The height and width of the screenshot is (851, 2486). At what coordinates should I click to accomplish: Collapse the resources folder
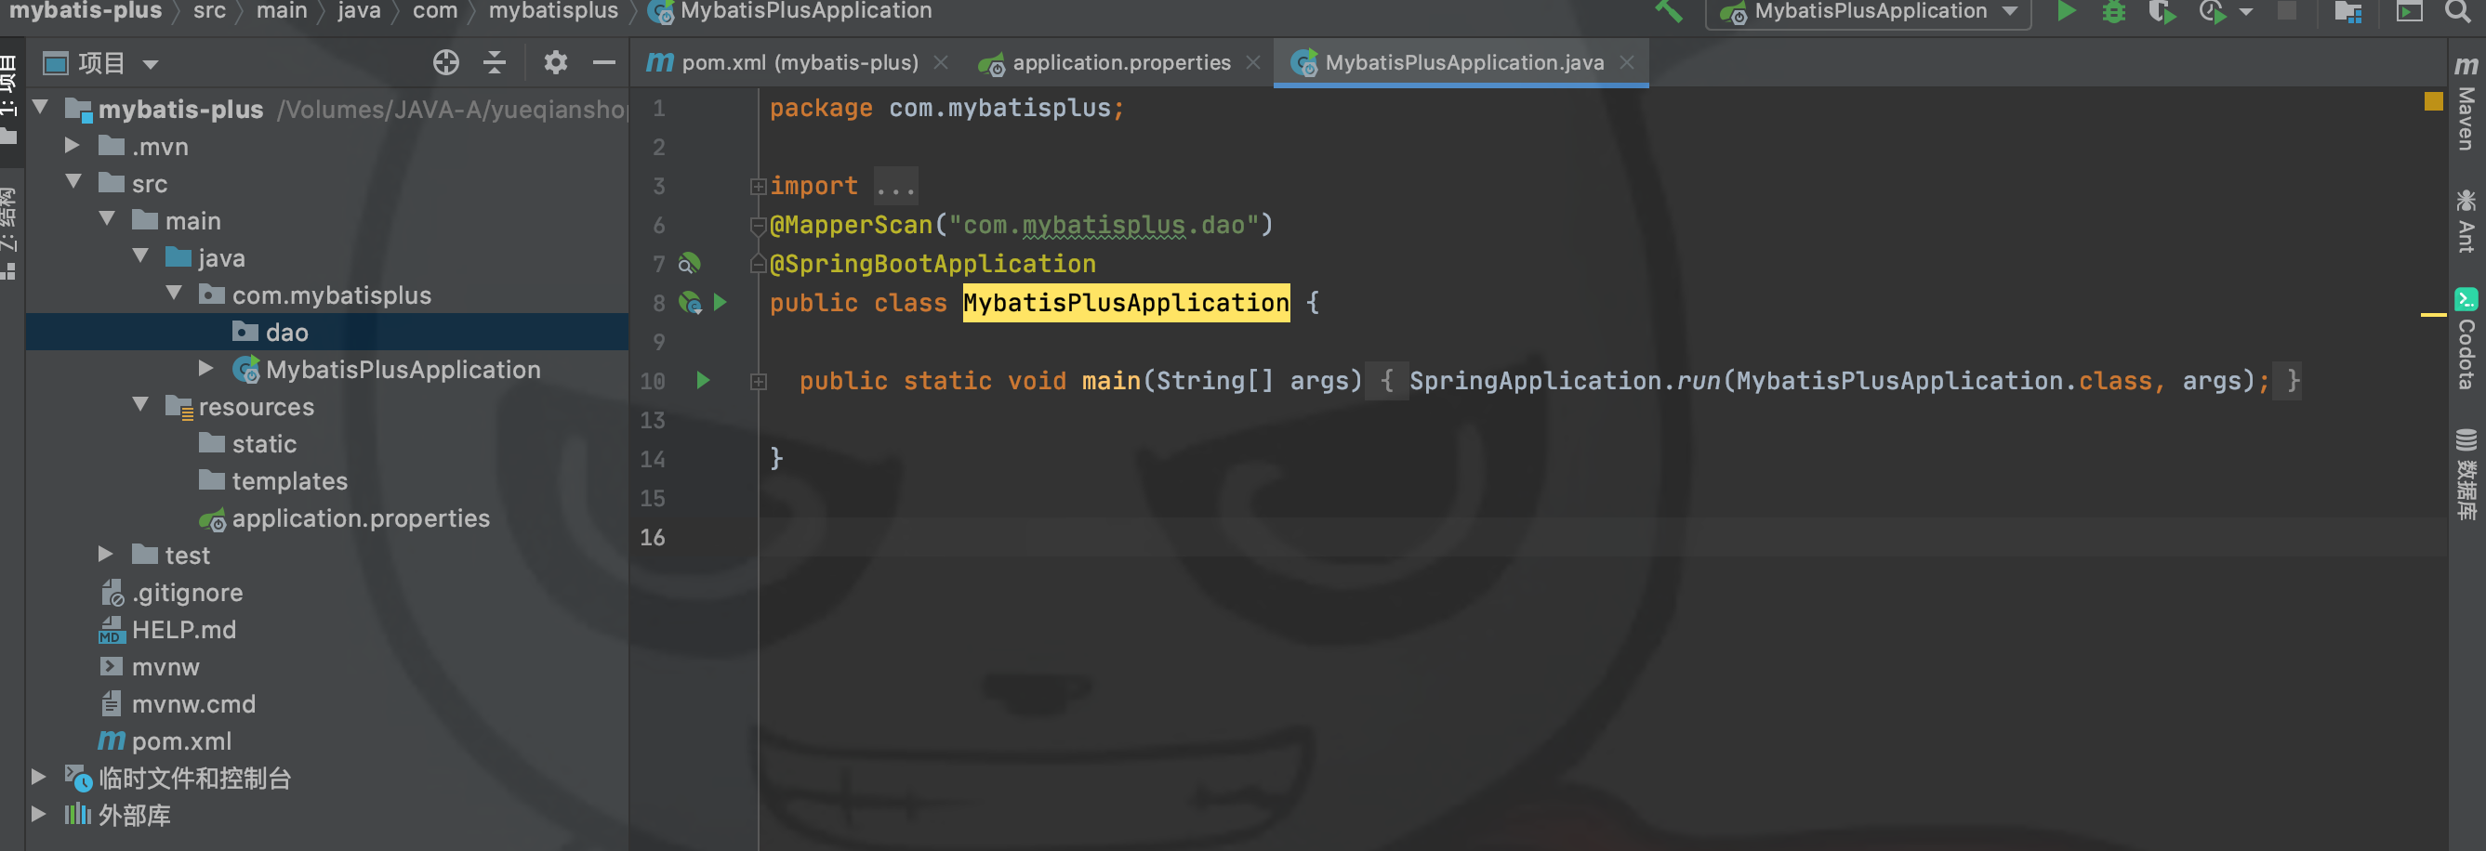click(x=141, y=405)
